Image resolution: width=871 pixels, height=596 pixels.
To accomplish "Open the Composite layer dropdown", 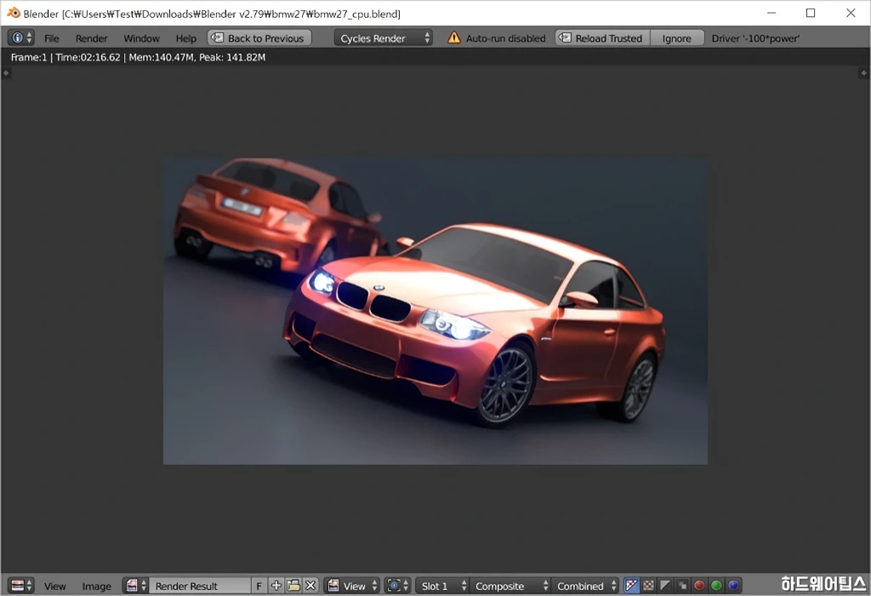I will [510, 586].
